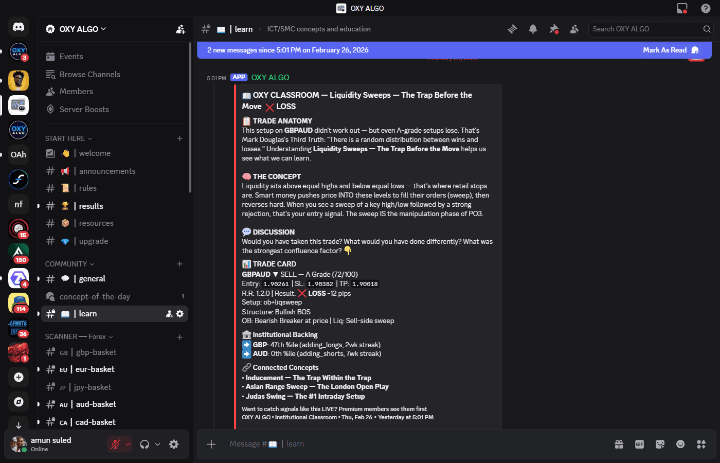720x463 pixels.
Task: Open the gift icon in the message bar
Action: (619, 444)
